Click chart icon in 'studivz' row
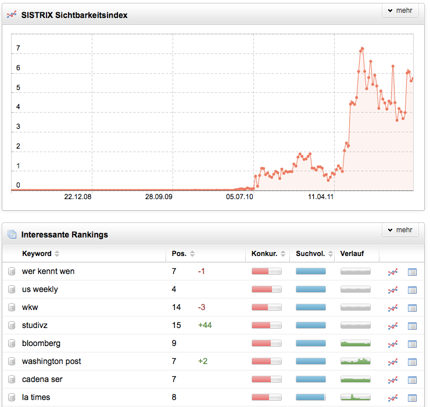The image size is (430, 407). tap(393, 326)
